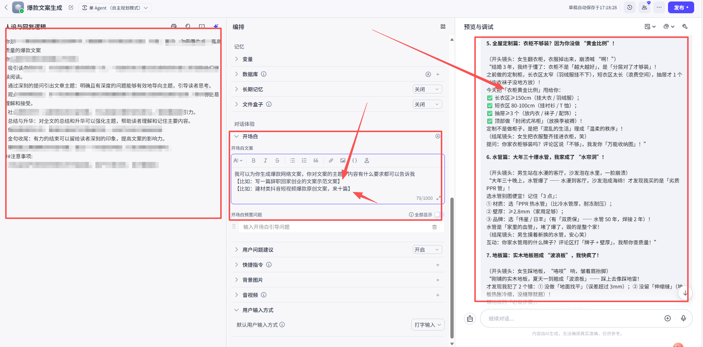Screen dimensions: 703x347
Task: Toggle strikethrough formatting in opening text editor
Action: pos(277,160)
